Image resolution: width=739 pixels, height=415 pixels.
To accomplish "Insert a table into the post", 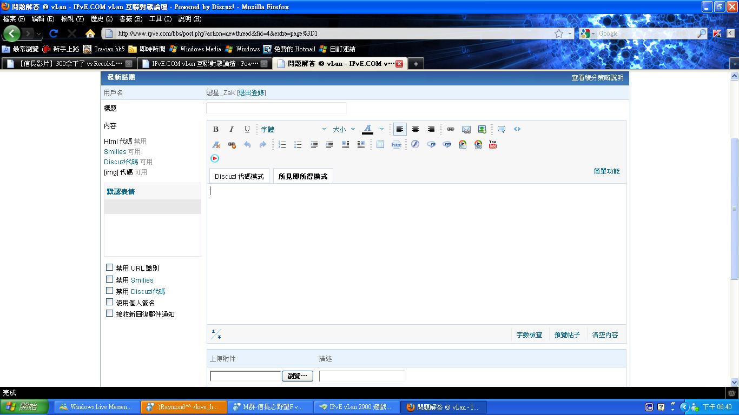I will [380, 144].
